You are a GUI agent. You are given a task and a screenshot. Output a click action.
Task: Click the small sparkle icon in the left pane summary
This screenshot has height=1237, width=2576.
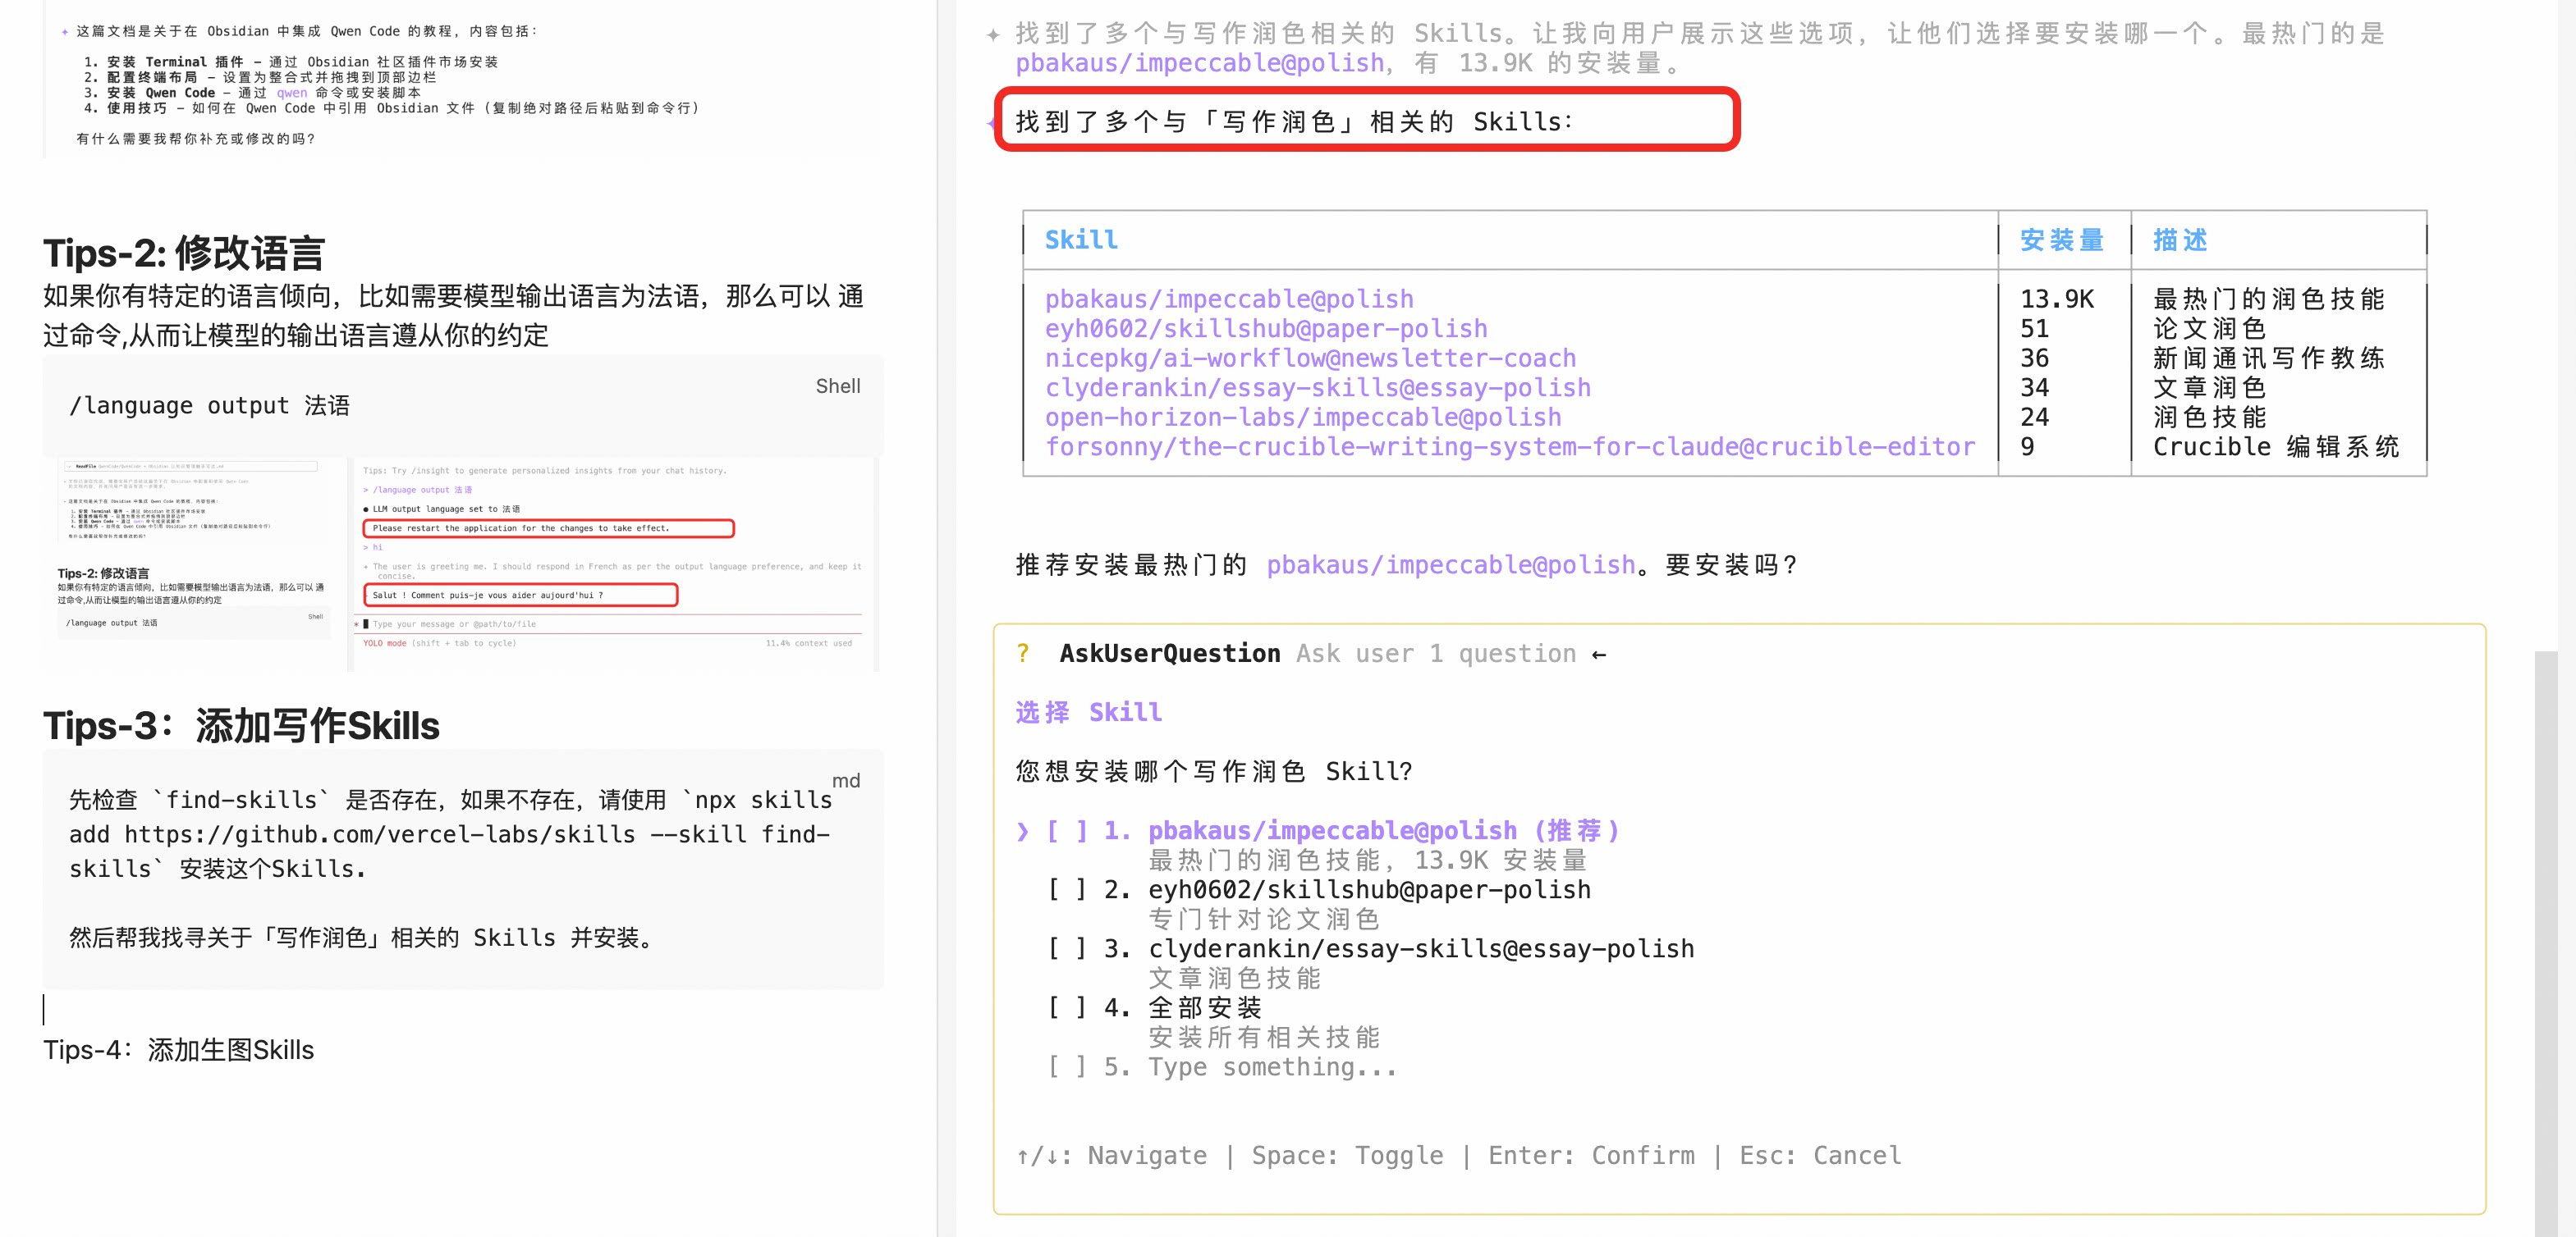coord(65,32)
